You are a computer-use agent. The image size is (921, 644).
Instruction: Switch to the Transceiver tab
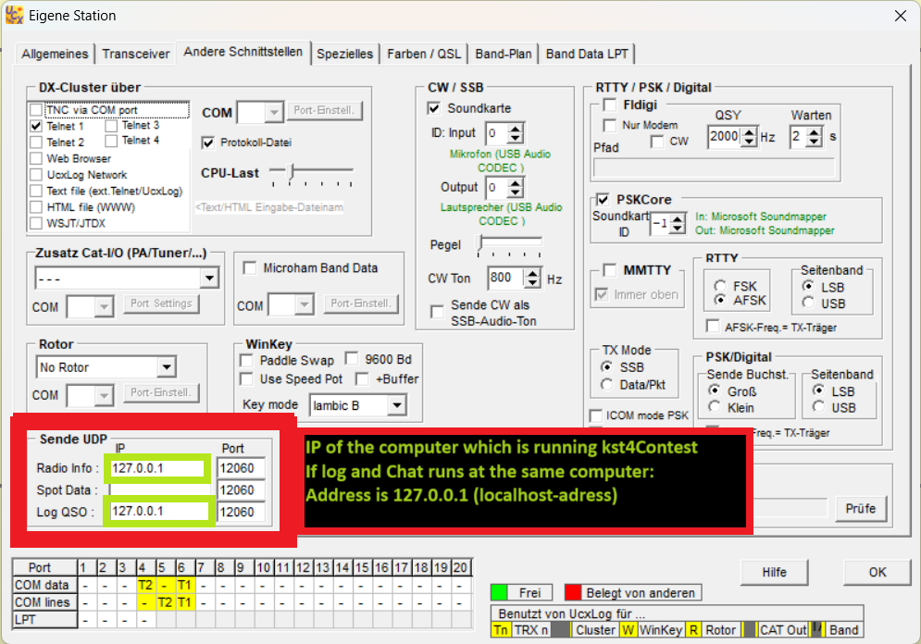136,54
